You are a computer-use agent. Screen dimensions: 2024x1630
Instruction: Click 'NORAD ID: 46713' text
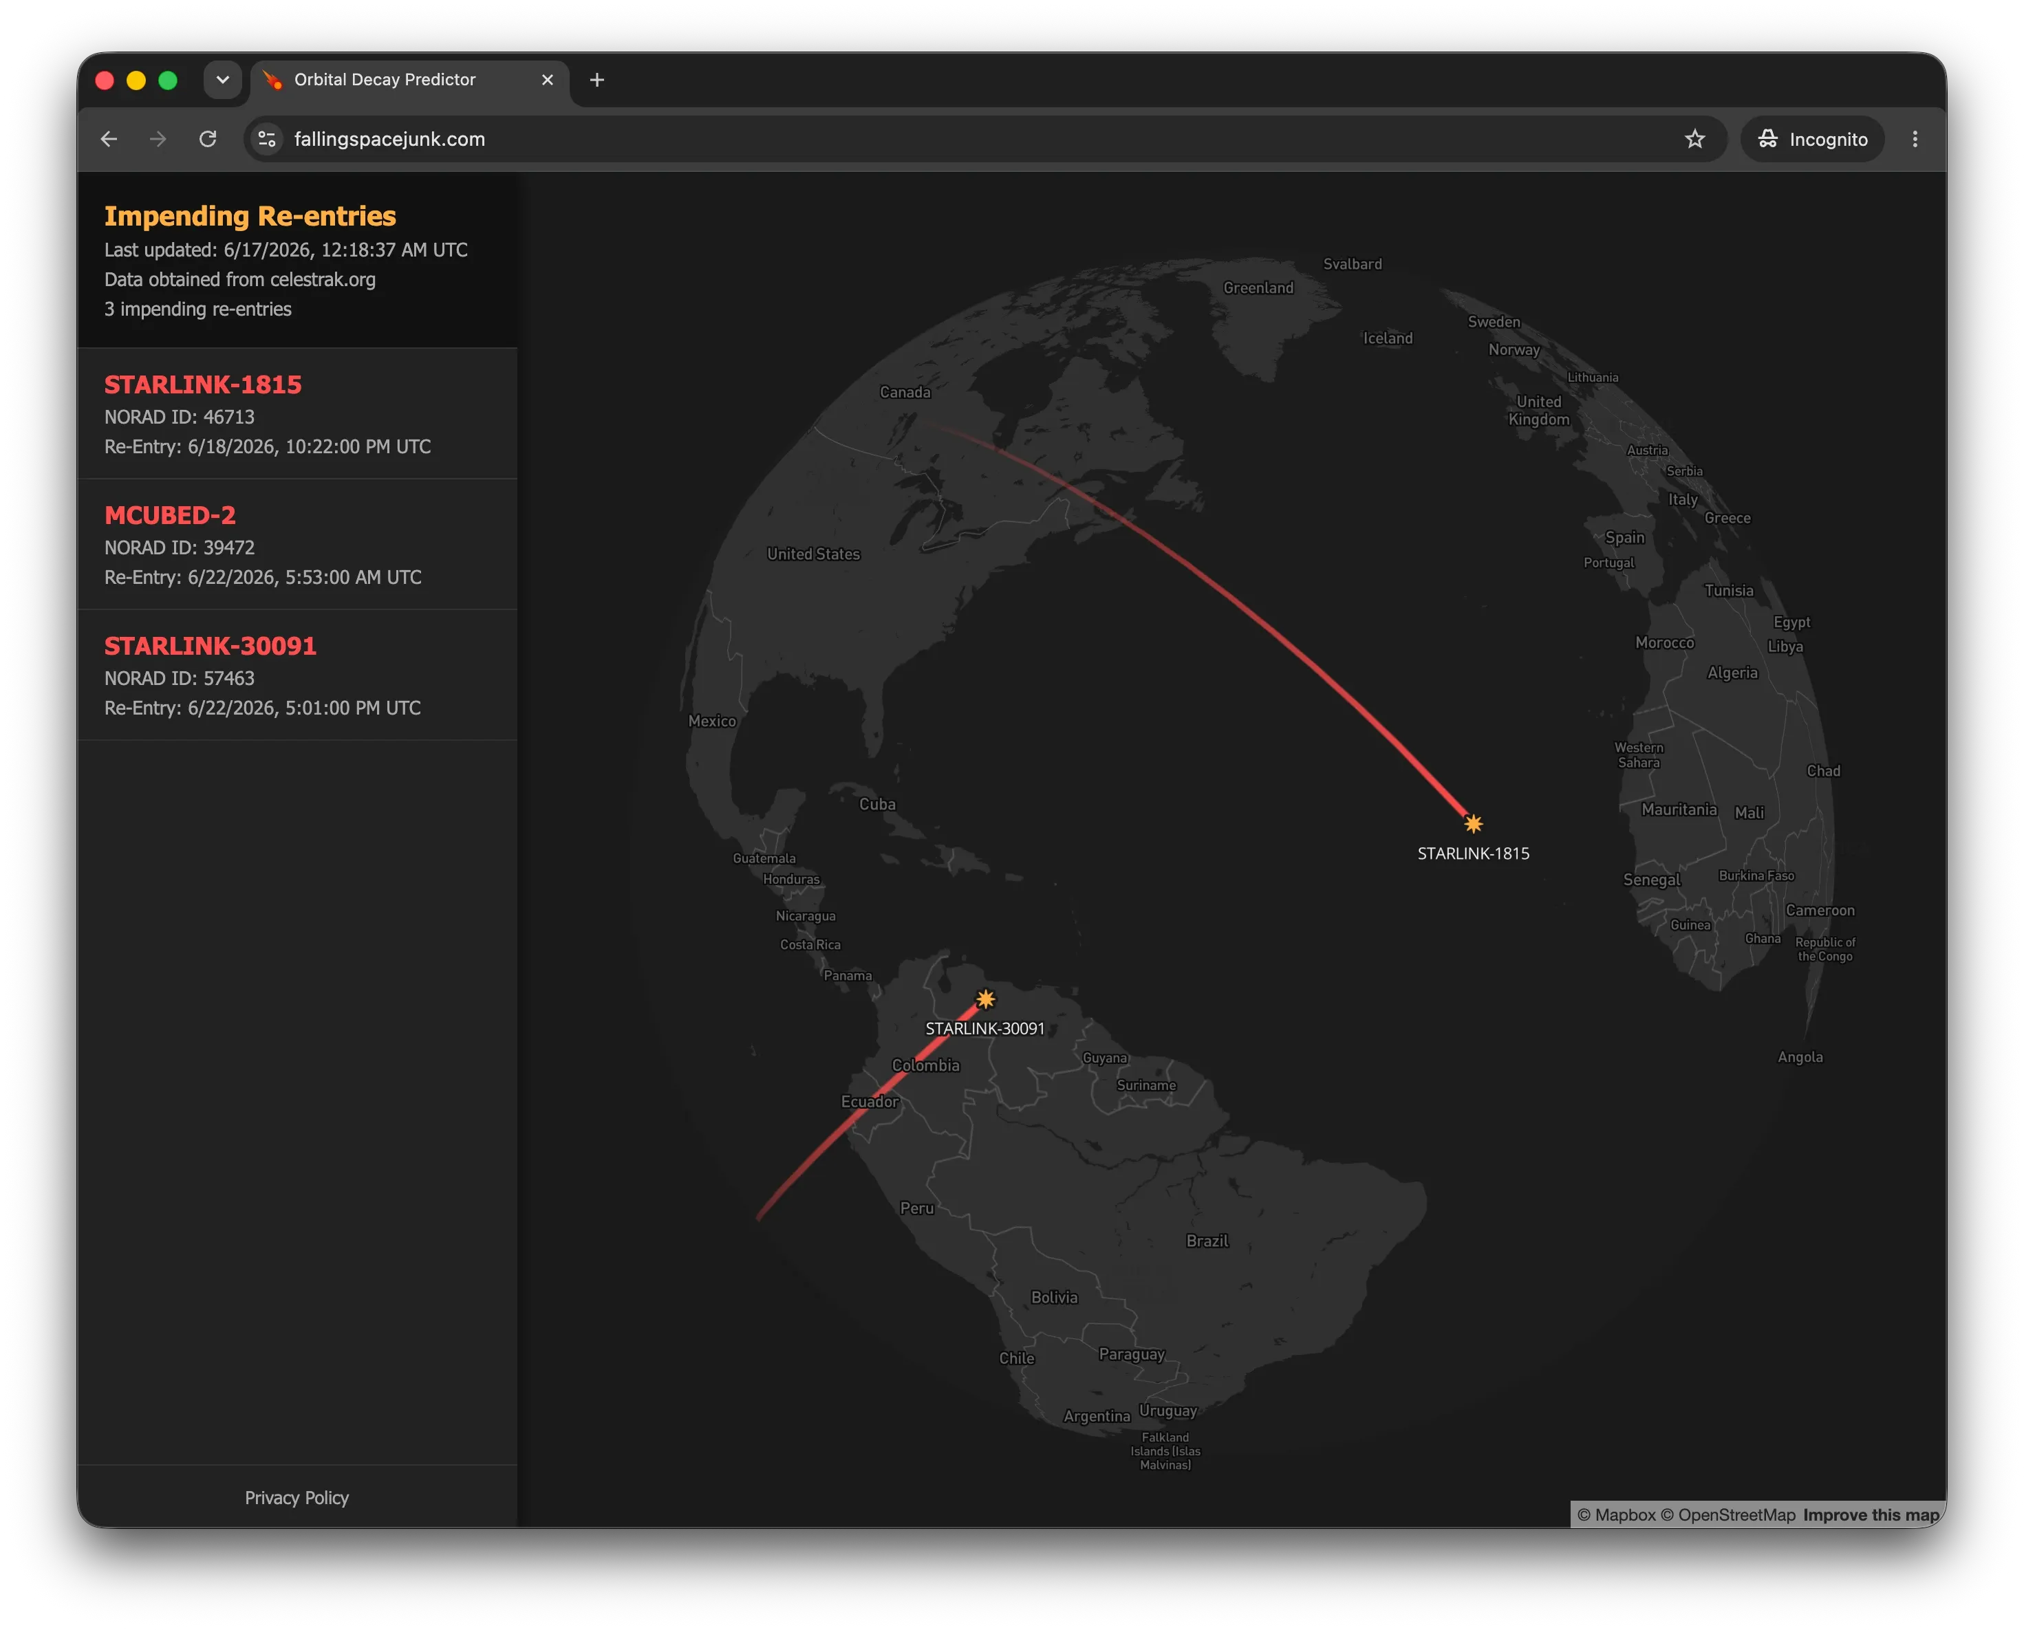180,417
